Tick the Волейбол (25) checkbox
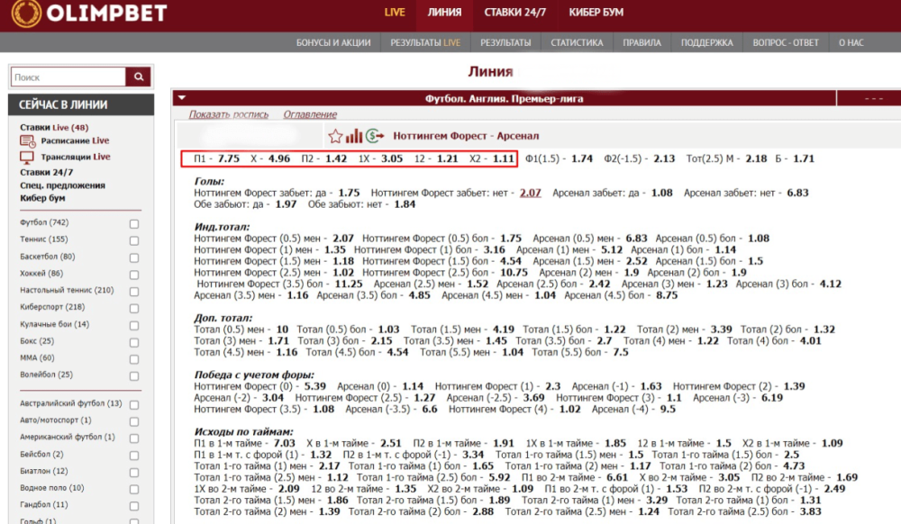Image resolution: width=901 pixels, height=524 pixels. click(134, 376)
